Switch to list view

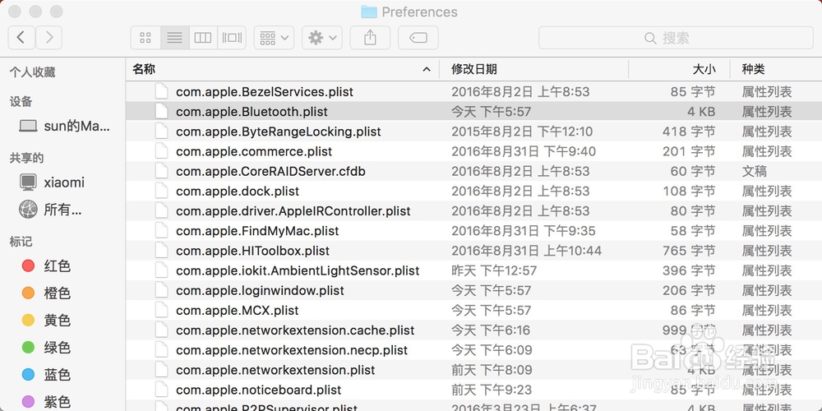174,38
